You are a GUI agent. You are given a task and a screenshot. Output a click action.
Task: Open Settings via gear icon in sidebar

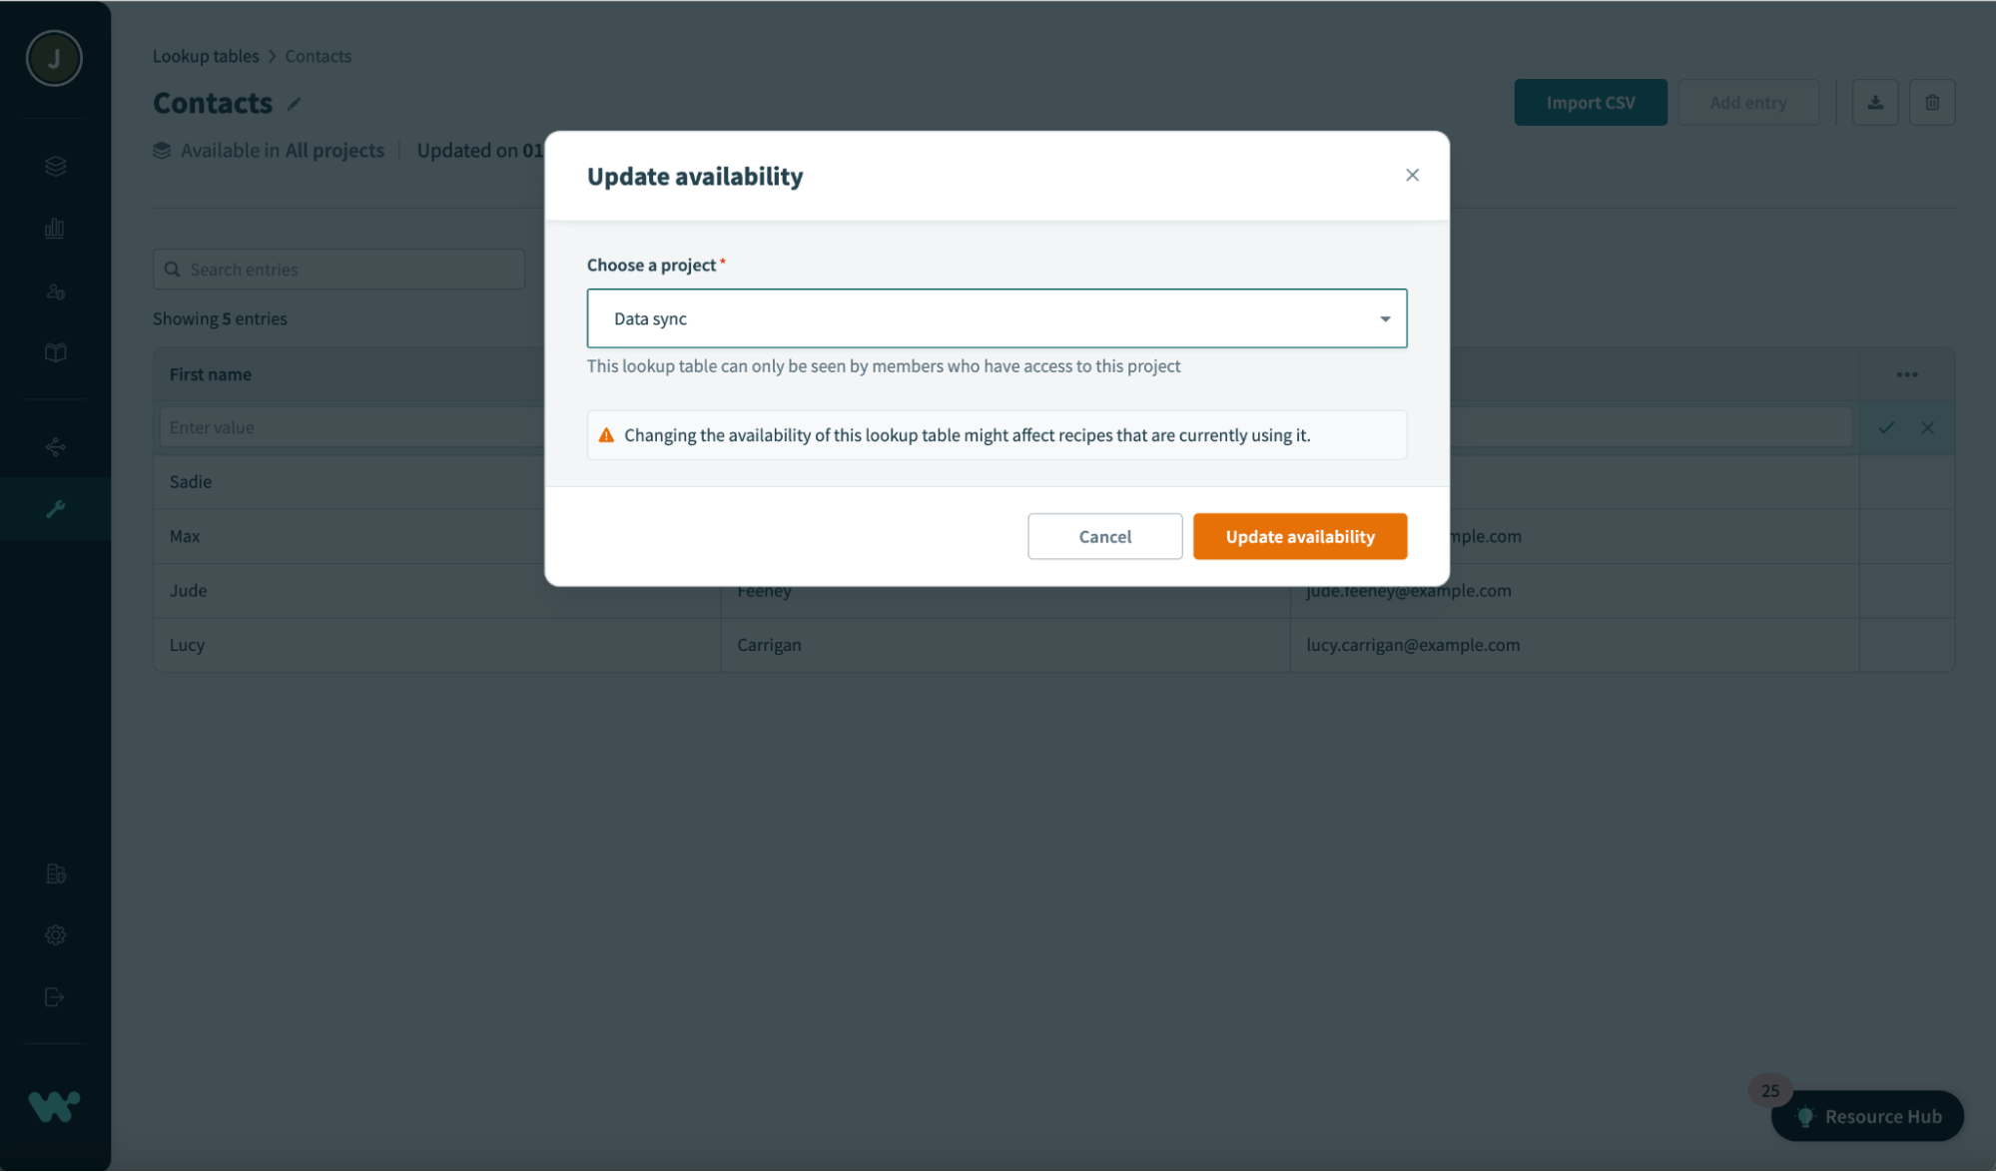coord(54,932)
